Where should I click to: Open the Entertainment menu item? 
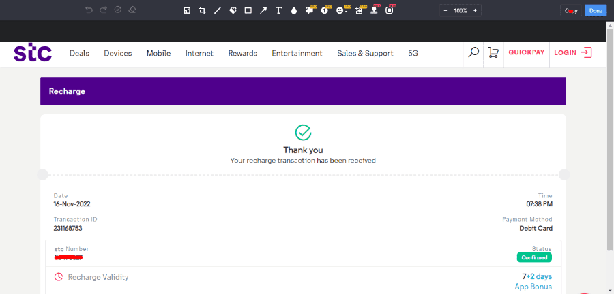[297, 53]
